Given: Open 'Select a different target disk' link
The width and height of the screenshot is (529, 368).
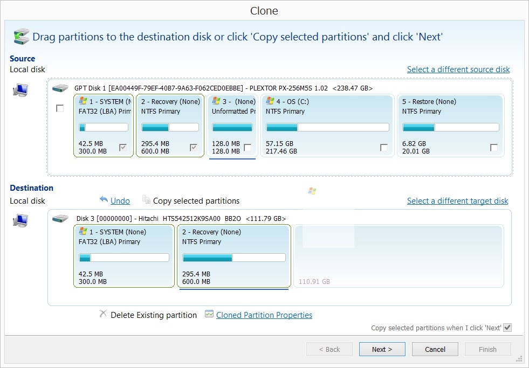Looking at the screenshot, I should tap(457, 201).
